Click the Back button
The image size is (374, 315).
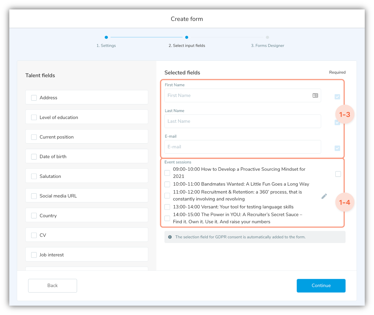[x=53, y=285]
